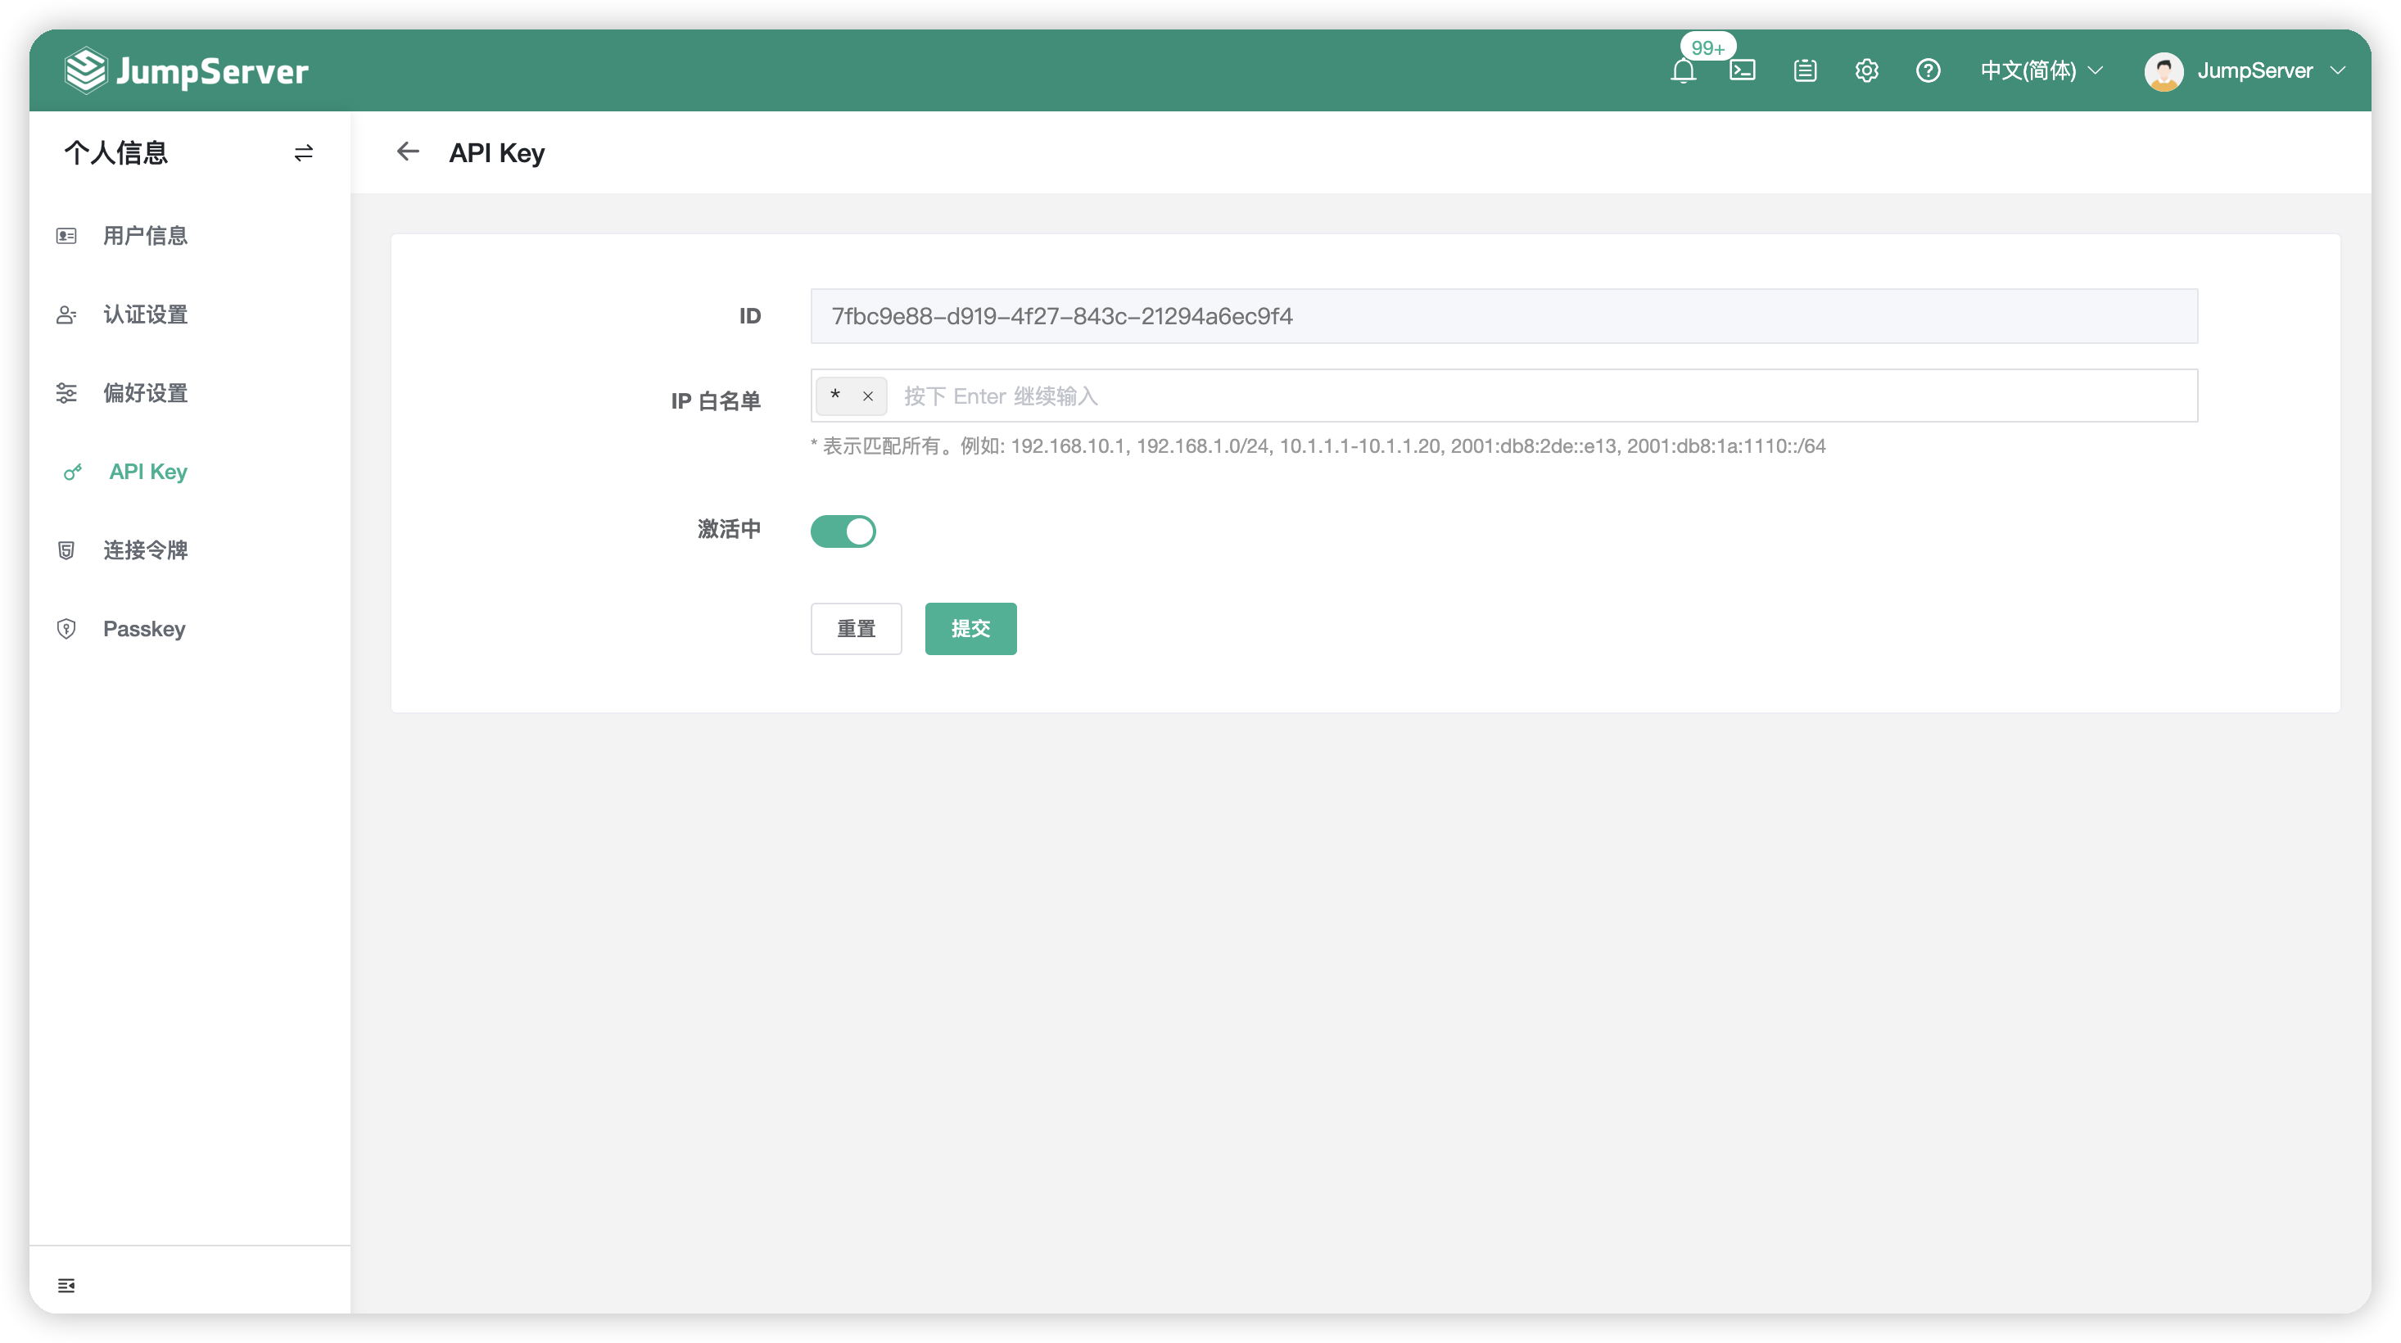The width and height of the screenshot is (2401, 1343).
Task: Collapse sidebar using bottom menu icon
Action: point(66,1285)
